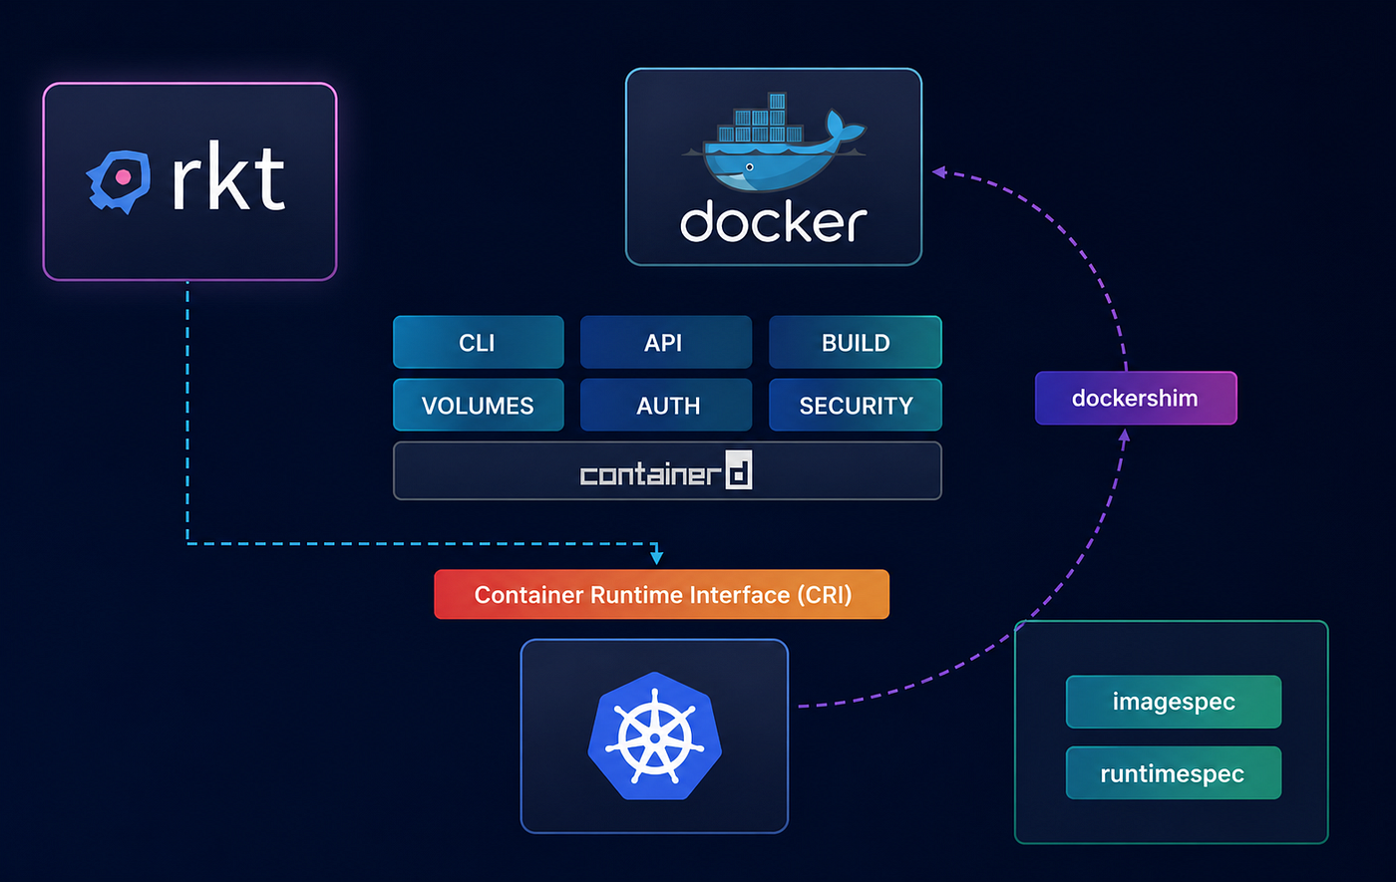Click the Docker whale logo
The height and width of the screenshot is (882, 1396).
point(775,143)
